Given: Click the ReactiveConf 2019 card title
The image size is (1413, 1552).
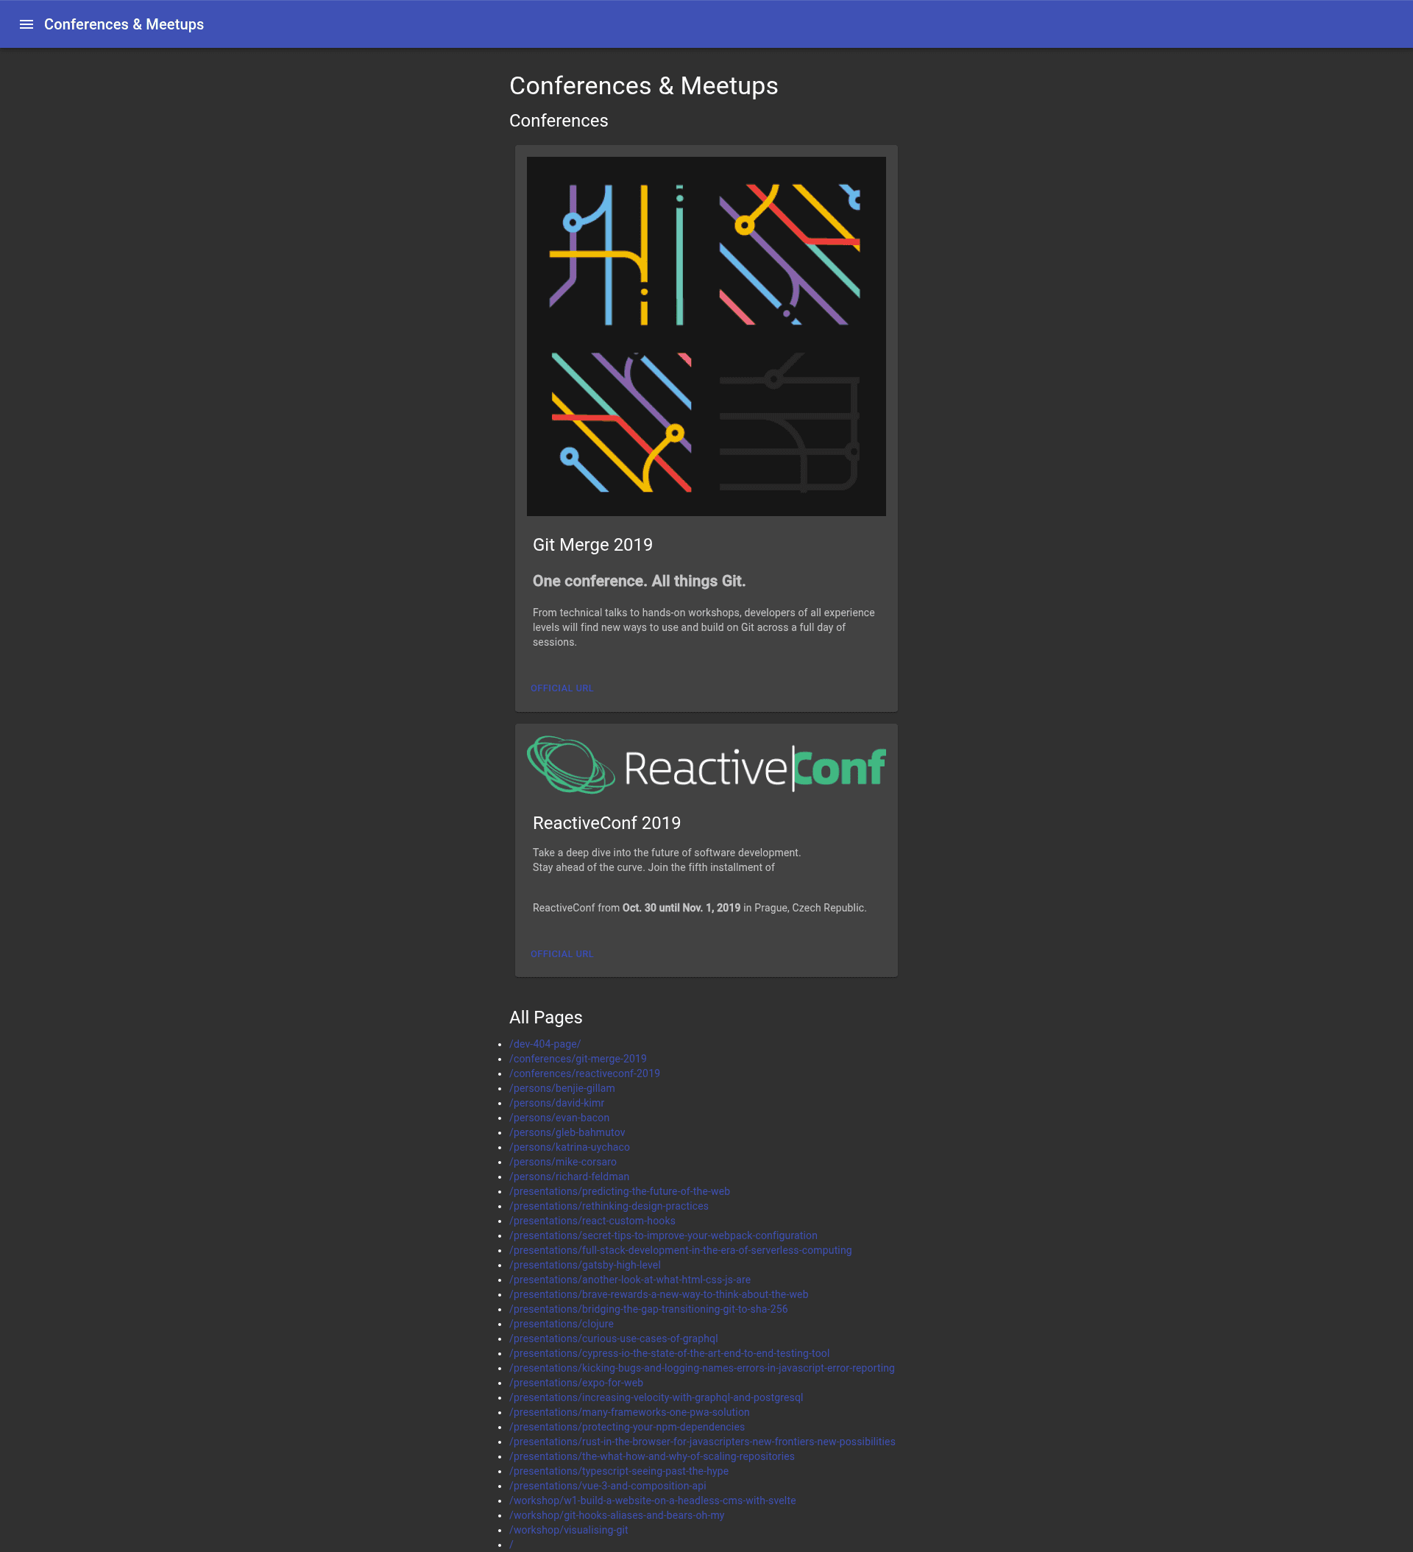Looking at the screenshot, I should (606, 823).
